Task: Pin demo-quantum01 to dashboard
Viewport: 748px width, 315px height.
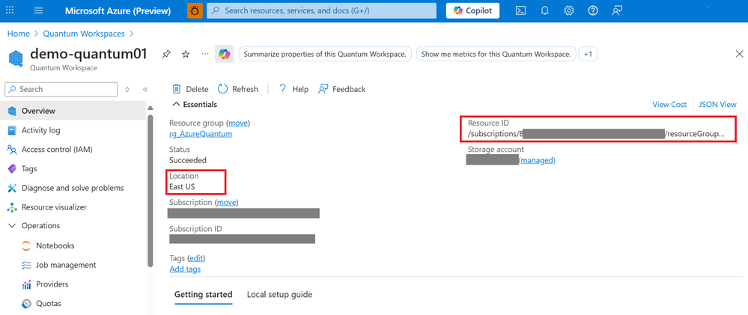Action: tap(165, 55)
